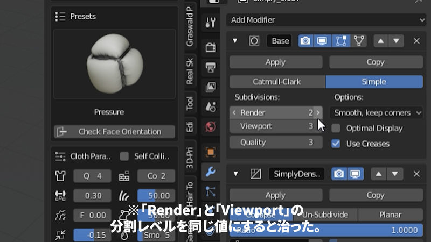Copy the SimplyDens modifier
This screenshot has height=242, width=431.
click(x=376, y=195)
